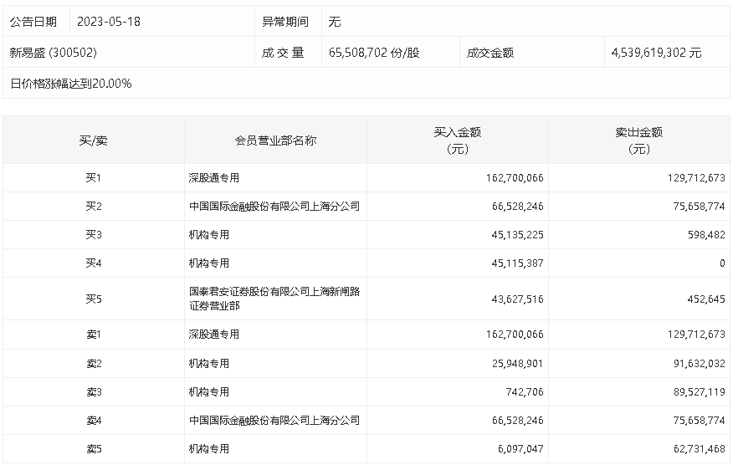This screenshot has height=465, width=733.
Task: Click the date value 2023-05-18
Action: click(109, 22)
